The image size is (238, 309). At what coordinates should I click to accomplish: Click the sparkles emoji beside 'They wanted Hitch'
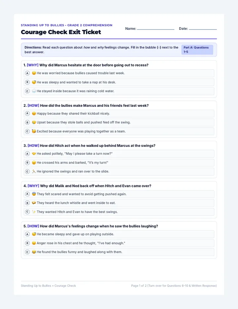coord(34,212)
